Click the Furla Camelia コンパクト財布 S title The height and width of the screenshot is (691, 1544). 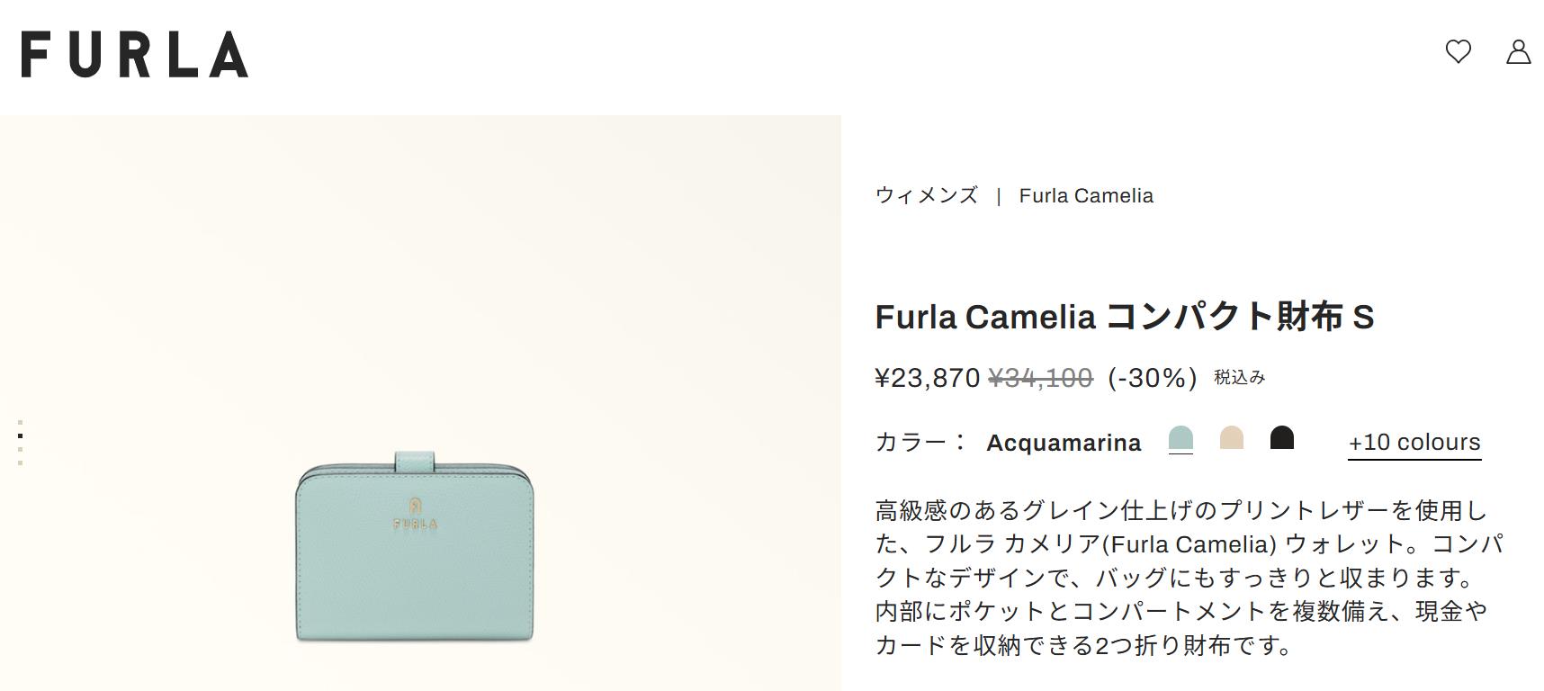(1124, 317)
